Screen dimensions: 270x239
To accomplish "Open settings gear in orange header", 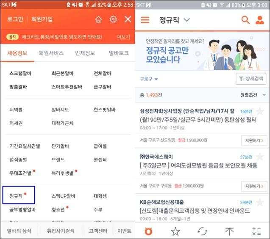I will pyautogui.click(x=113, y=19).
